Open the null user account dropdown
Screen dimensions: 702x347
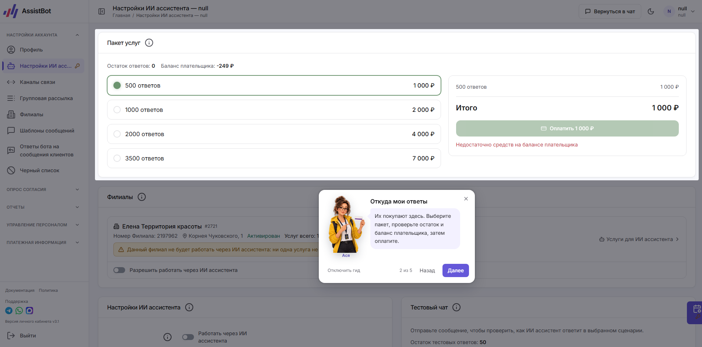coord(680,11)
